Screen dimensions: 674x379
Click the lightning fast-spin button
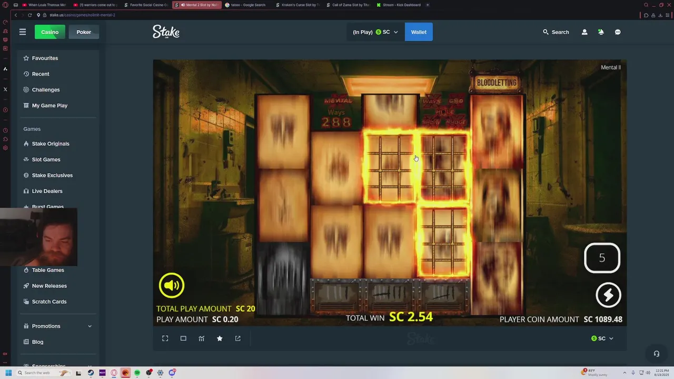[x=608, y=295]
